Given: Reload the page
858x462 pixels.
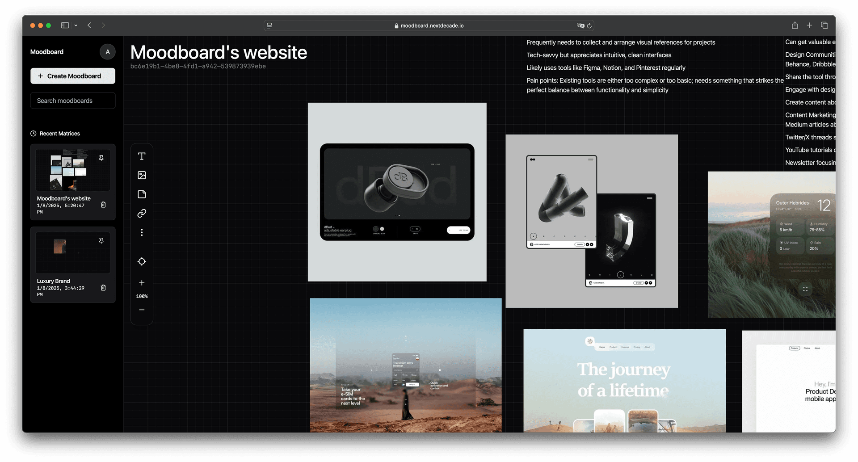Looking at the screenshot, I should (x=589, y=25).
